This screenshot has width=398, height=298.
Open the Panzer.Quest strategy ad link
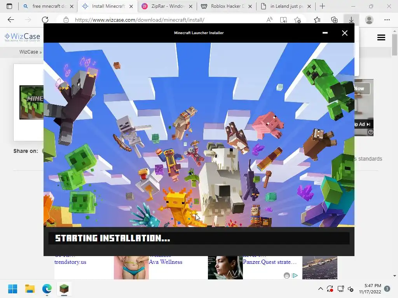pos(270,262)
